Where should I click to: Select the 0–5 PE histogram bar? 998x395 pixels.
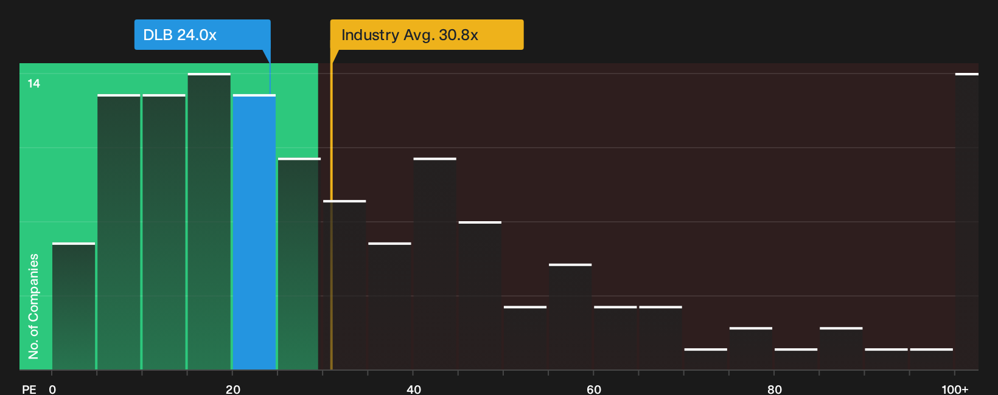point(74,306)
